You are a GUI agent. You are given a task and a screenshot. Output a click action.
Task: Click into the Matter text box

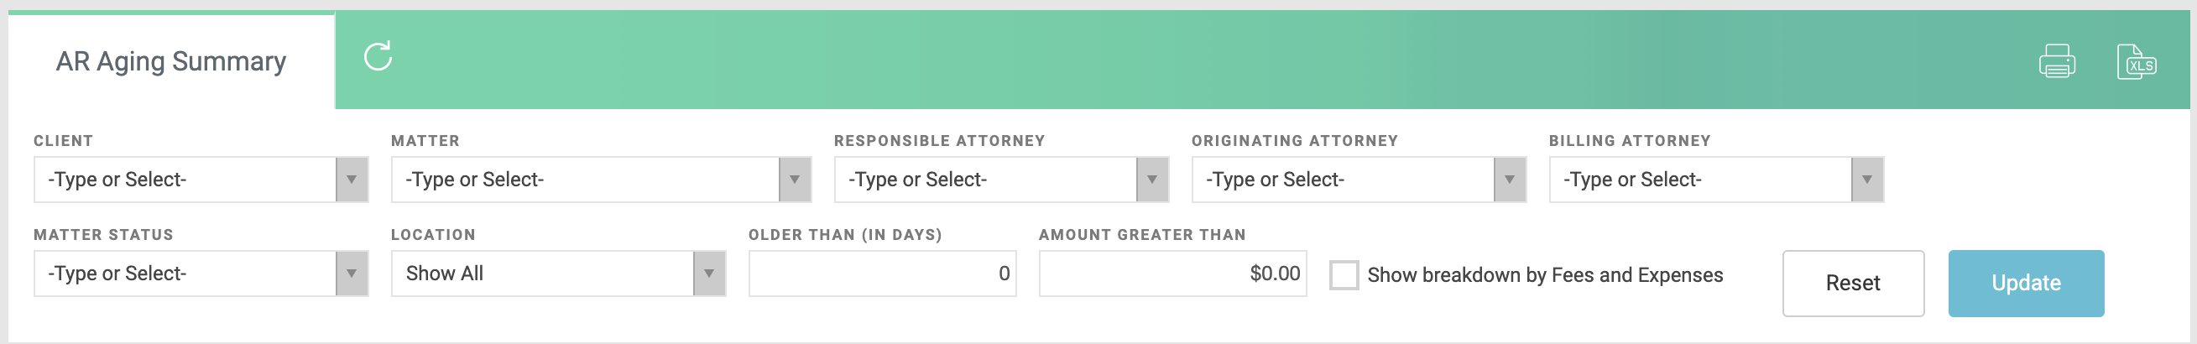(x=584, y=180)
